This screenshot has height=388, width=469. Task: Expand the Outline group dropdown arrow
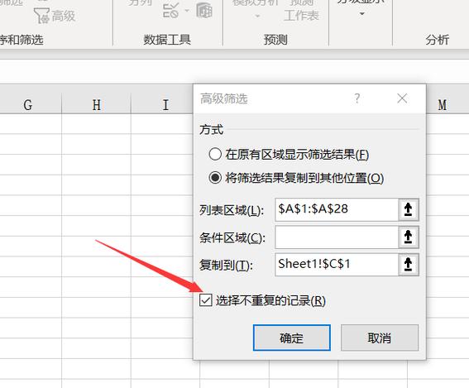pos(362,14)
